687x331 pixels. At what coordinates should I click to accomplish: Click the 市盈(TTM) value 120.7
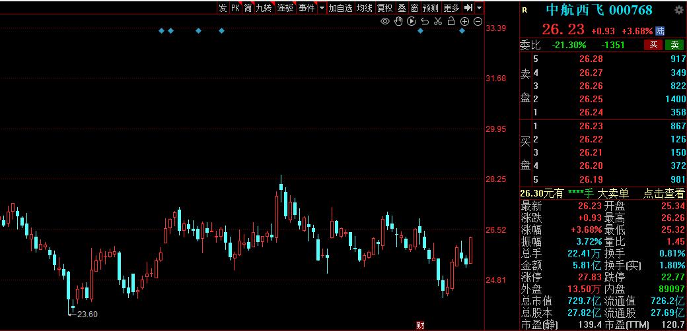point(673,325)
